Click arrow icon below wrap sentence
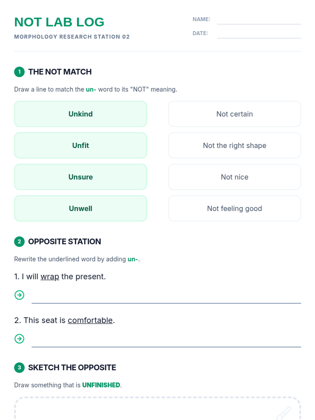The image size is (315, 420). [19, 295]
